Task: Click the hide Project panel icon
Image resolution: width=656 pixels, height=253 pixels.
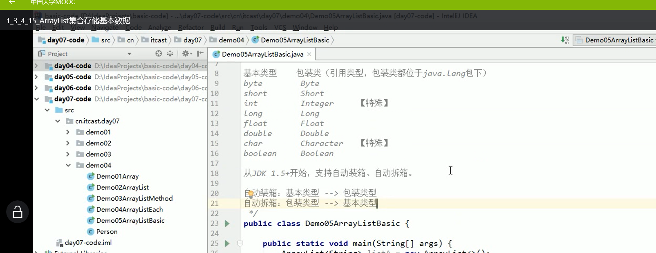Action: [x=200, y=53]
